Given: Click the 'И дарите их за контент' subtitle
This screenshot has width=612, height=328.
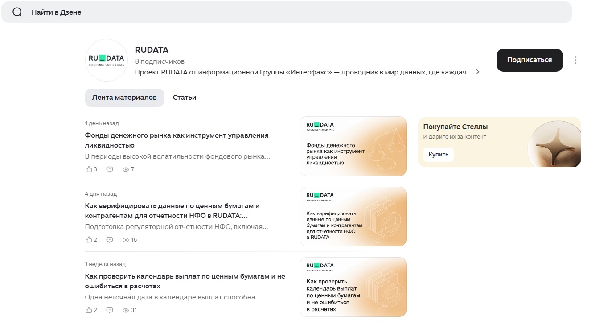Looking at the screenshot, I should pyautogui.click(x=455, y=137).
